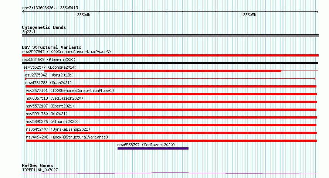Click the left arrow end of the ruler

point(23,11)
